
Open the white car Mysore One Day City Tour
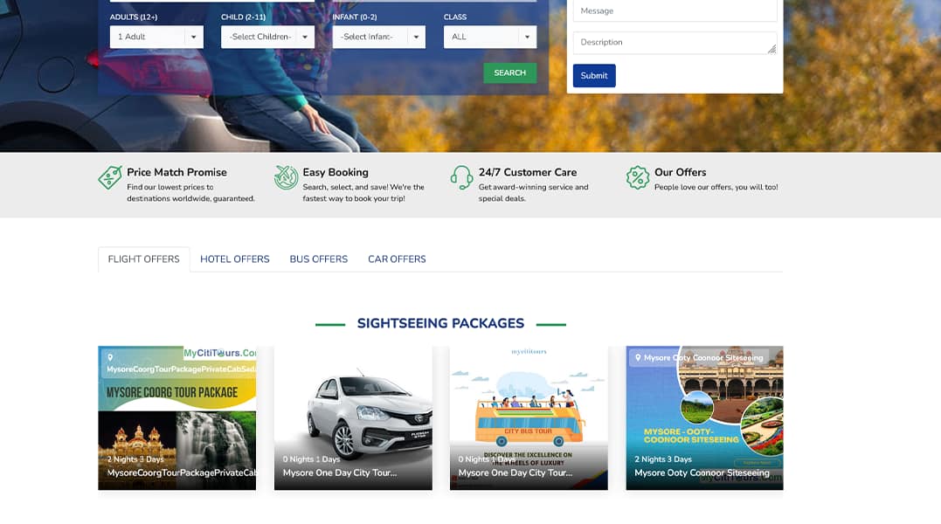click(x=353, y=417)
